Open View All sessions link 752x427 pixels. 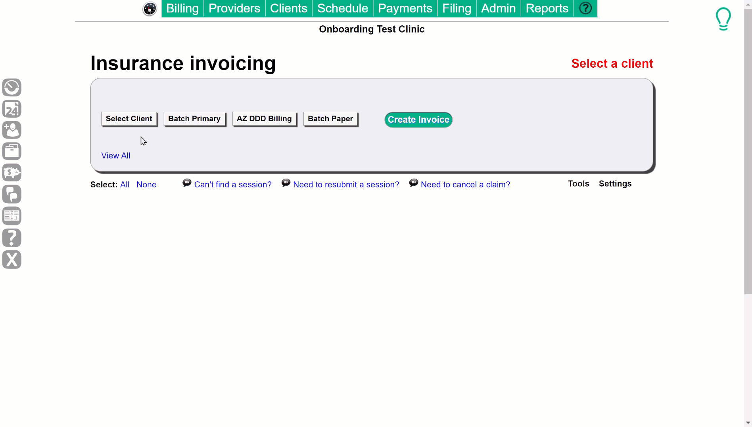tap(115, 155)
